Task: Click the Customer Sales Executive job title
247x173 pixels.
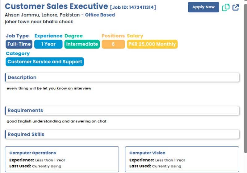Action: pyautogui.click(x=57, y=6)
